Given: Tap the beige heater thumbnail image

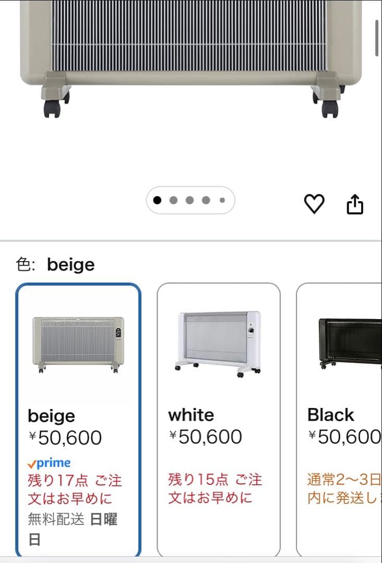Looking at the screenshot, I should (78, 344).
